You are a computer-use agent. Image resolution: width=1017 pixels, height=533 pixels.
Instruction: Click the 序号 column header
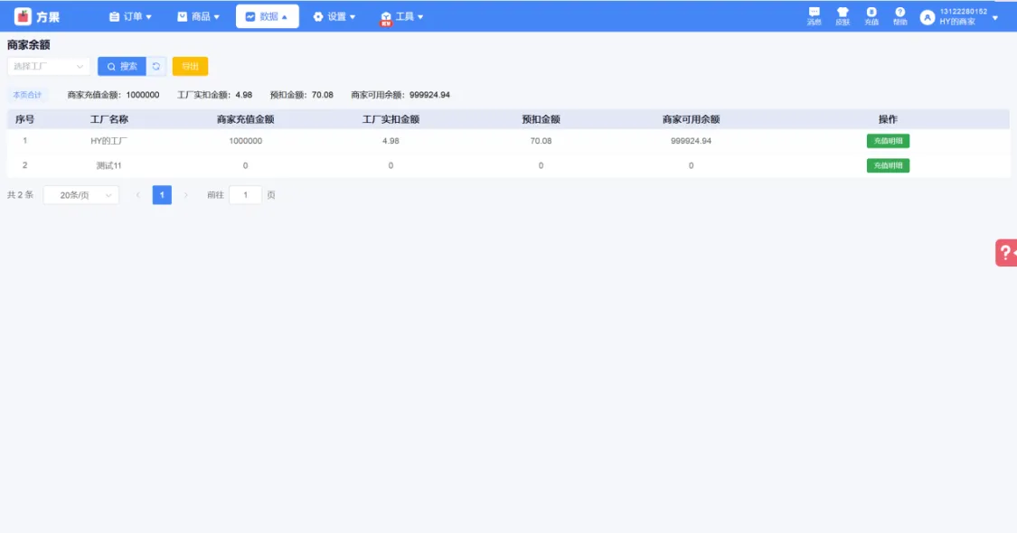pyautogui.click(x=24, y=119)
